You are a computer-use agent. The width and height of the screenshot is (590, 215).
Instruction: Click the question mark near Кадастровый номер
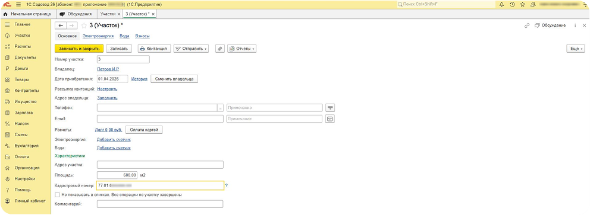pos(227,185)
